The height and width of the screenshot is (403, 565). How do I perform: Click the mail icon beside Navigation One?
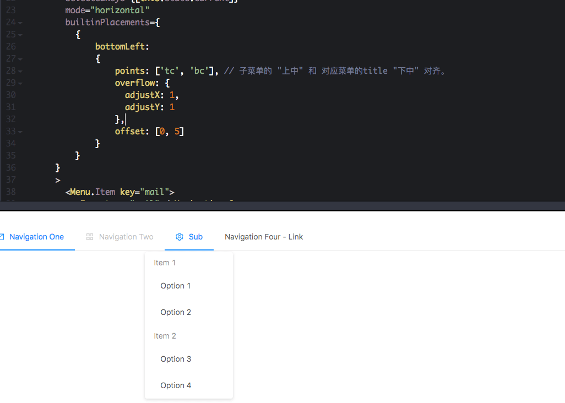click(x=2, y=237)
